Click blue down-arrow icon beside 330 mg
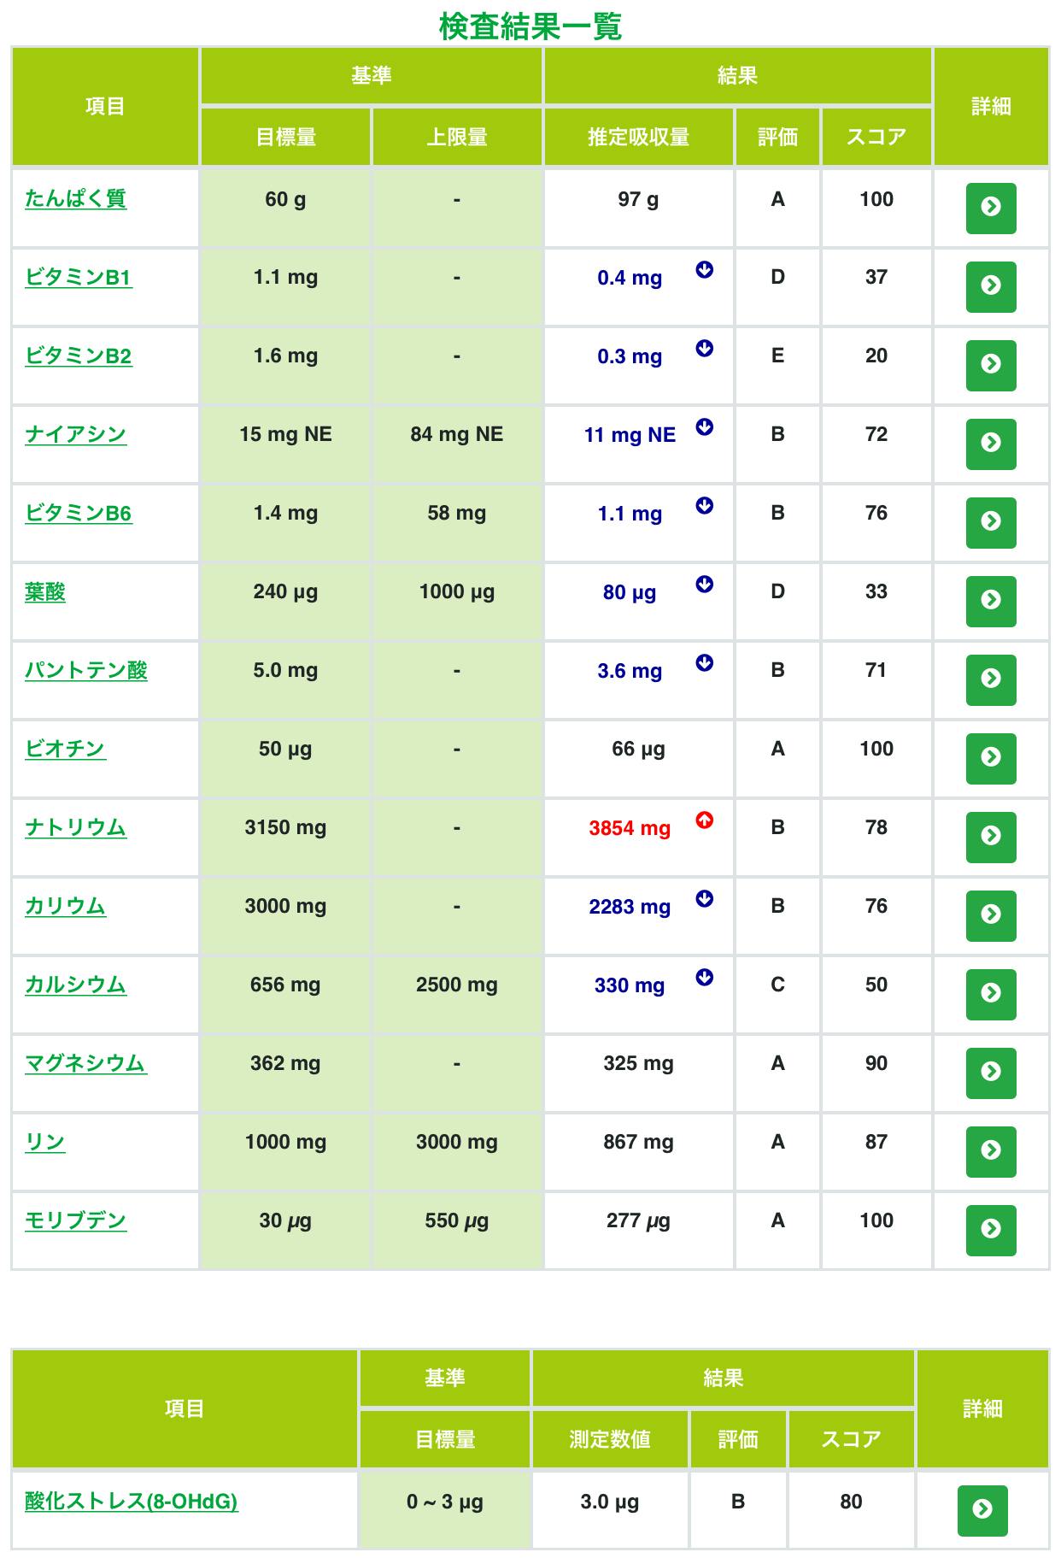The height and width of the screenshot is (1558, 1061). 705,978
